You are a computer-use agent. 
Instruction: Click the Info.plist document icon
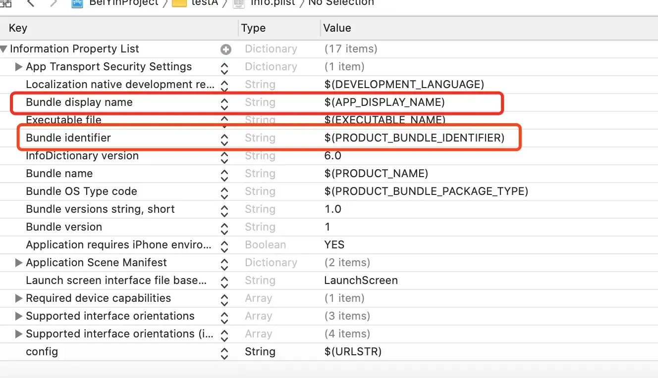pyautogui.click(x=238, y=3)
